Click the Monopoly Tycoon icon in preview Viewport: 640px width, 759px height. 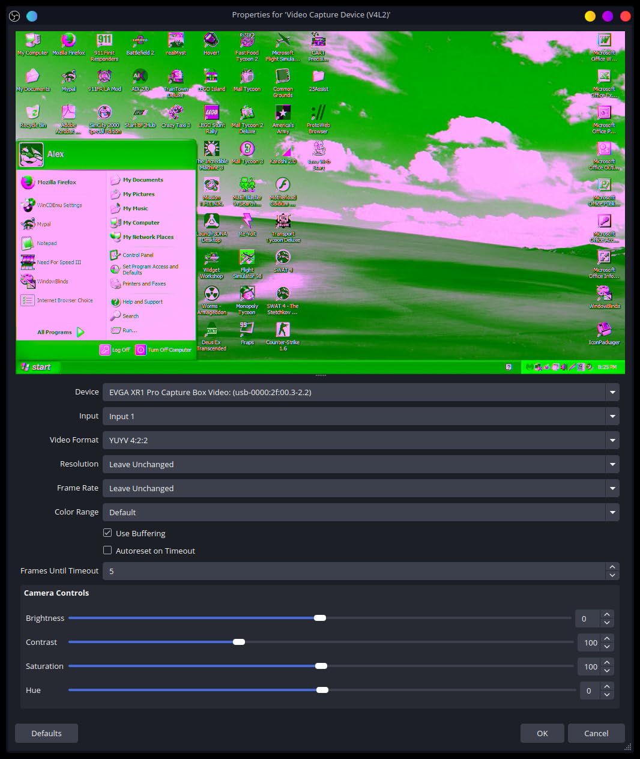(247, 300)
